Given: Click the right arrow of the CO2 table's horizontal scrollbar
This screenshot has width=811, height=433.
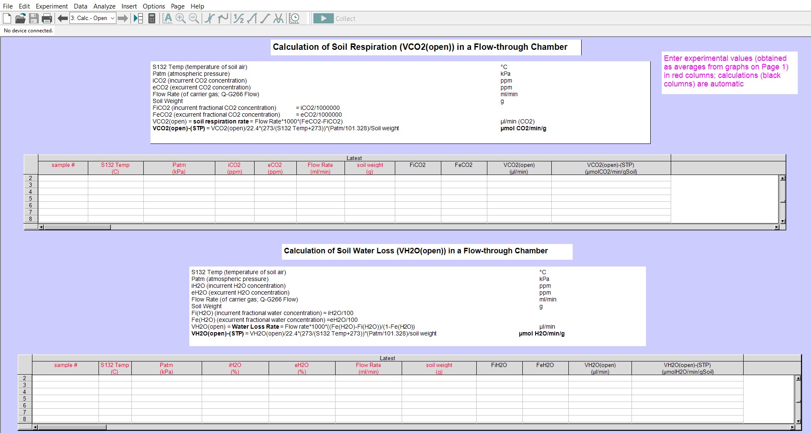Looking at the screenshot, I should tap(776, 227).
